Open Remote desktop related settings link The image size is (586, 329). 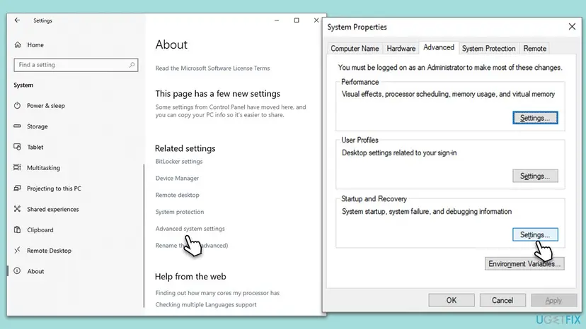177,195
